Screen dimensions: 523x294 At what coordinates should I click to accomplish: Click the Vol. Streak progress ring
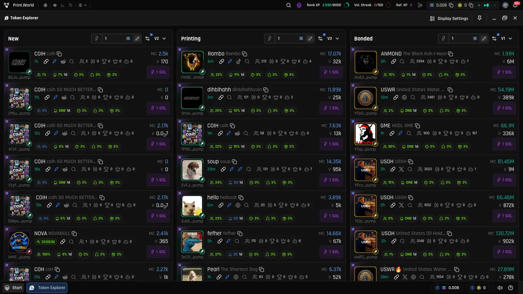pyautogui.click(x=388, y=5)
